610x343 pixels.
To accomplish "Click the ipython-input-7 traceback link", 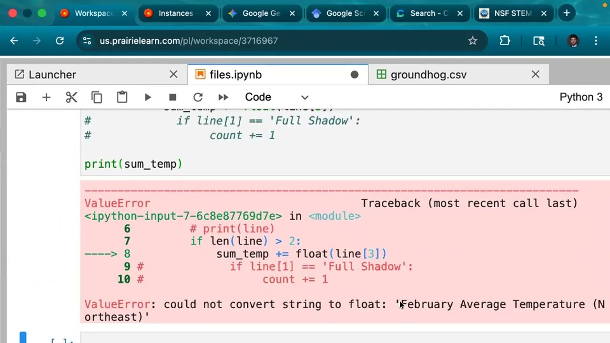I will point(183,216).
